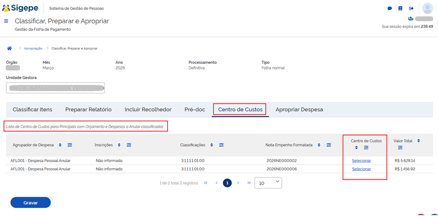Viewport: 438px width, 216px height.
Task: Click '1 de 2 total 2 registros' text
Action: 179,184
